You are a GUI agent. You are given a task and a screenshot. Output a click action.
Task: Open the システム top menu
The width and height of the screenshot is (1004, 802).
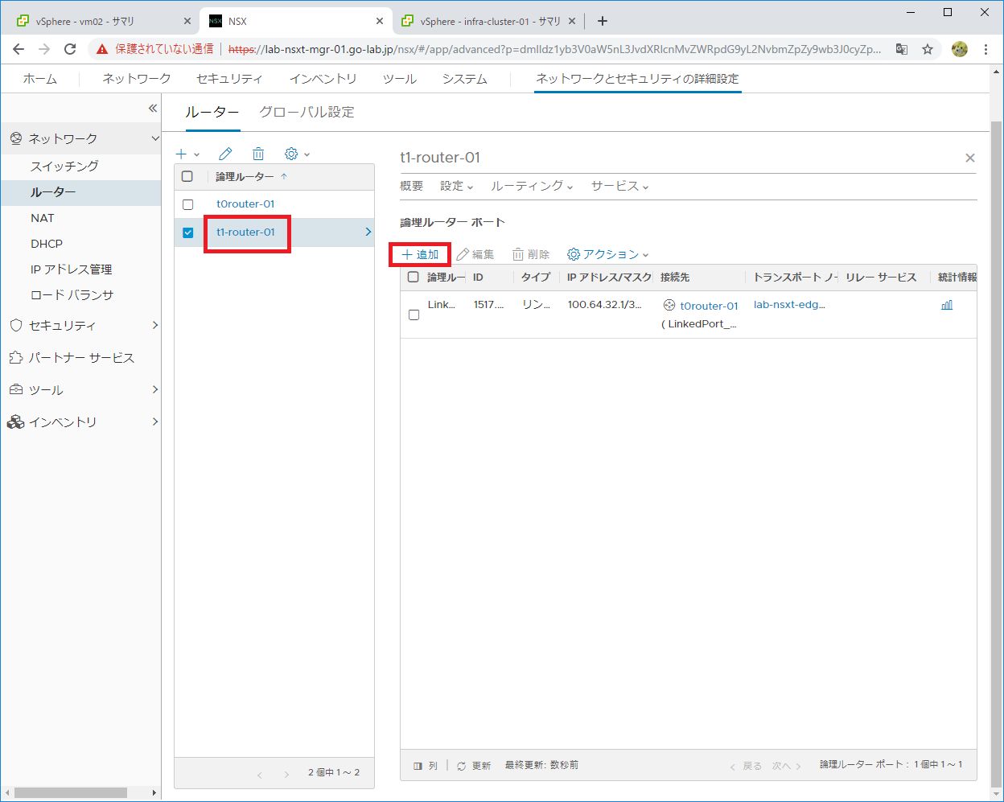click(x=464, y=79)
